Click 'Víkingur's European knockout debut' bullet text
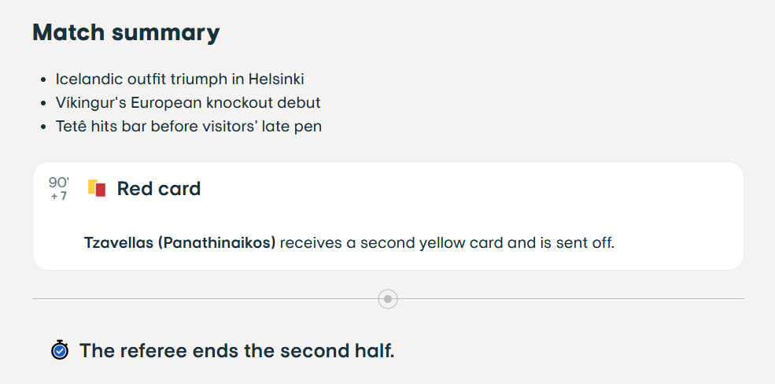775x384 pixels. coord(188,103)
